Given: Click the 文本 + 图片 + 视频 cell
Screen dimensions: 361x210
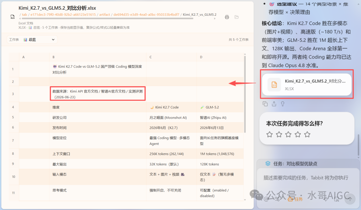Looking at the screenshot, I should coord(171,177).
